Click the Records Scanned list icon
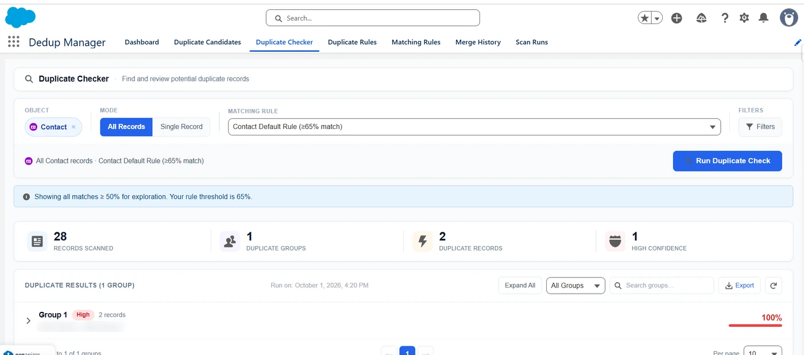Screen dimensions: 804x355 coord(37,241)
